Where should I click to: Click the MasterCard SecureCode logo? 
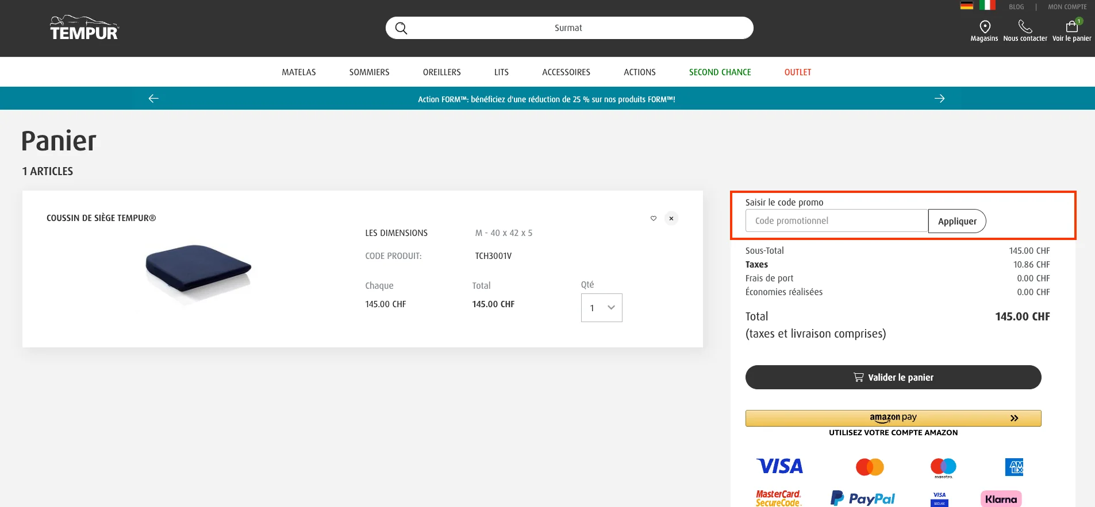click(778, 498)
